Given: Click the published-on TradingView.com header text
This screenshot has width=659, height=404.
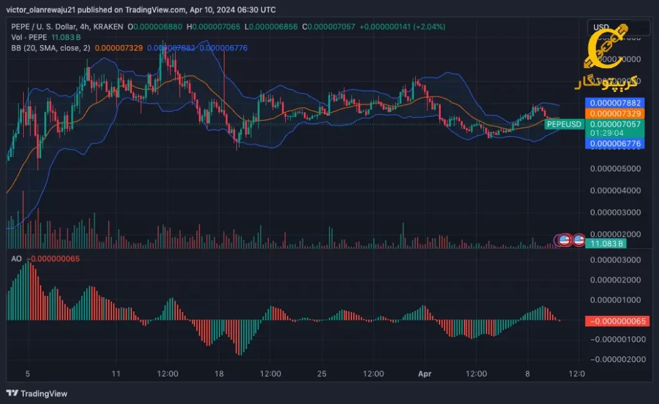Looking at the screenshot, I should (x=141, y=10).
